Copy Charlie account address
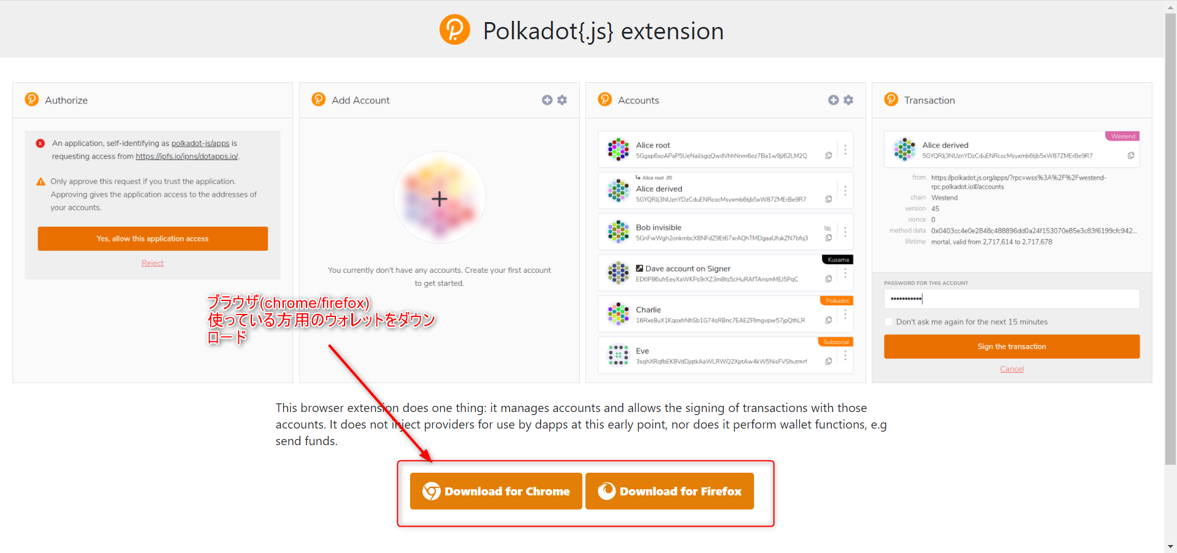The height and width of the screenshot is (553, 1177). coord(828,320)
